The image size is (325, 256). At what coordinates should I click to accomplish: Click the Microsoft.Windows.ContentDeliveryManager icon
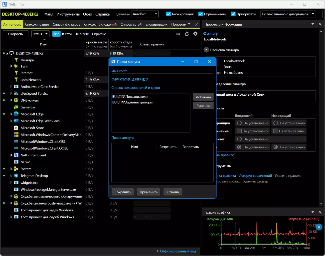(16, 135)
